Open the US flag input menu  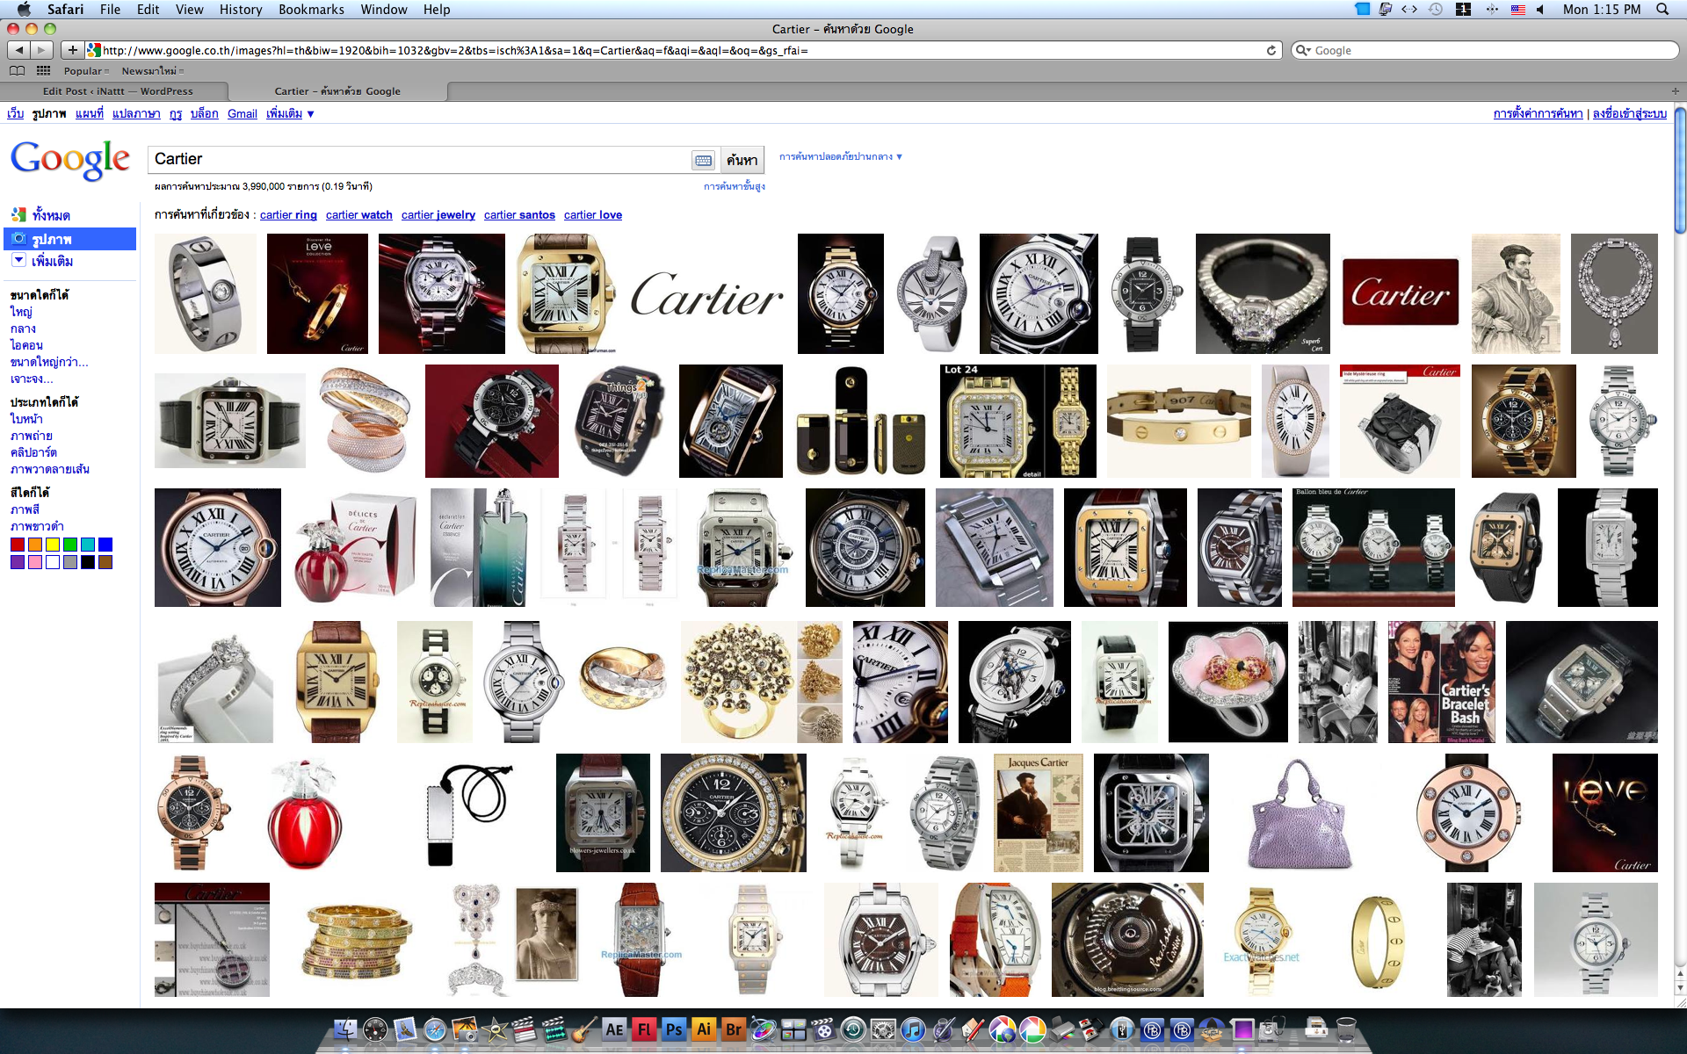point(1517,9)
